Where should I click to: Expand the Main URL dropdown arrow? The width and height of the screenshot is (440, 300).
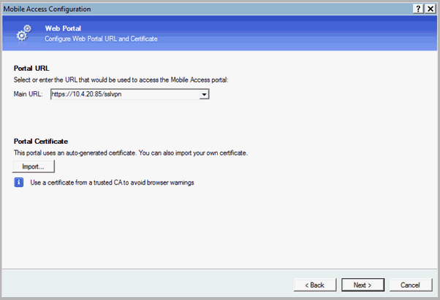[x=205, y=94]
